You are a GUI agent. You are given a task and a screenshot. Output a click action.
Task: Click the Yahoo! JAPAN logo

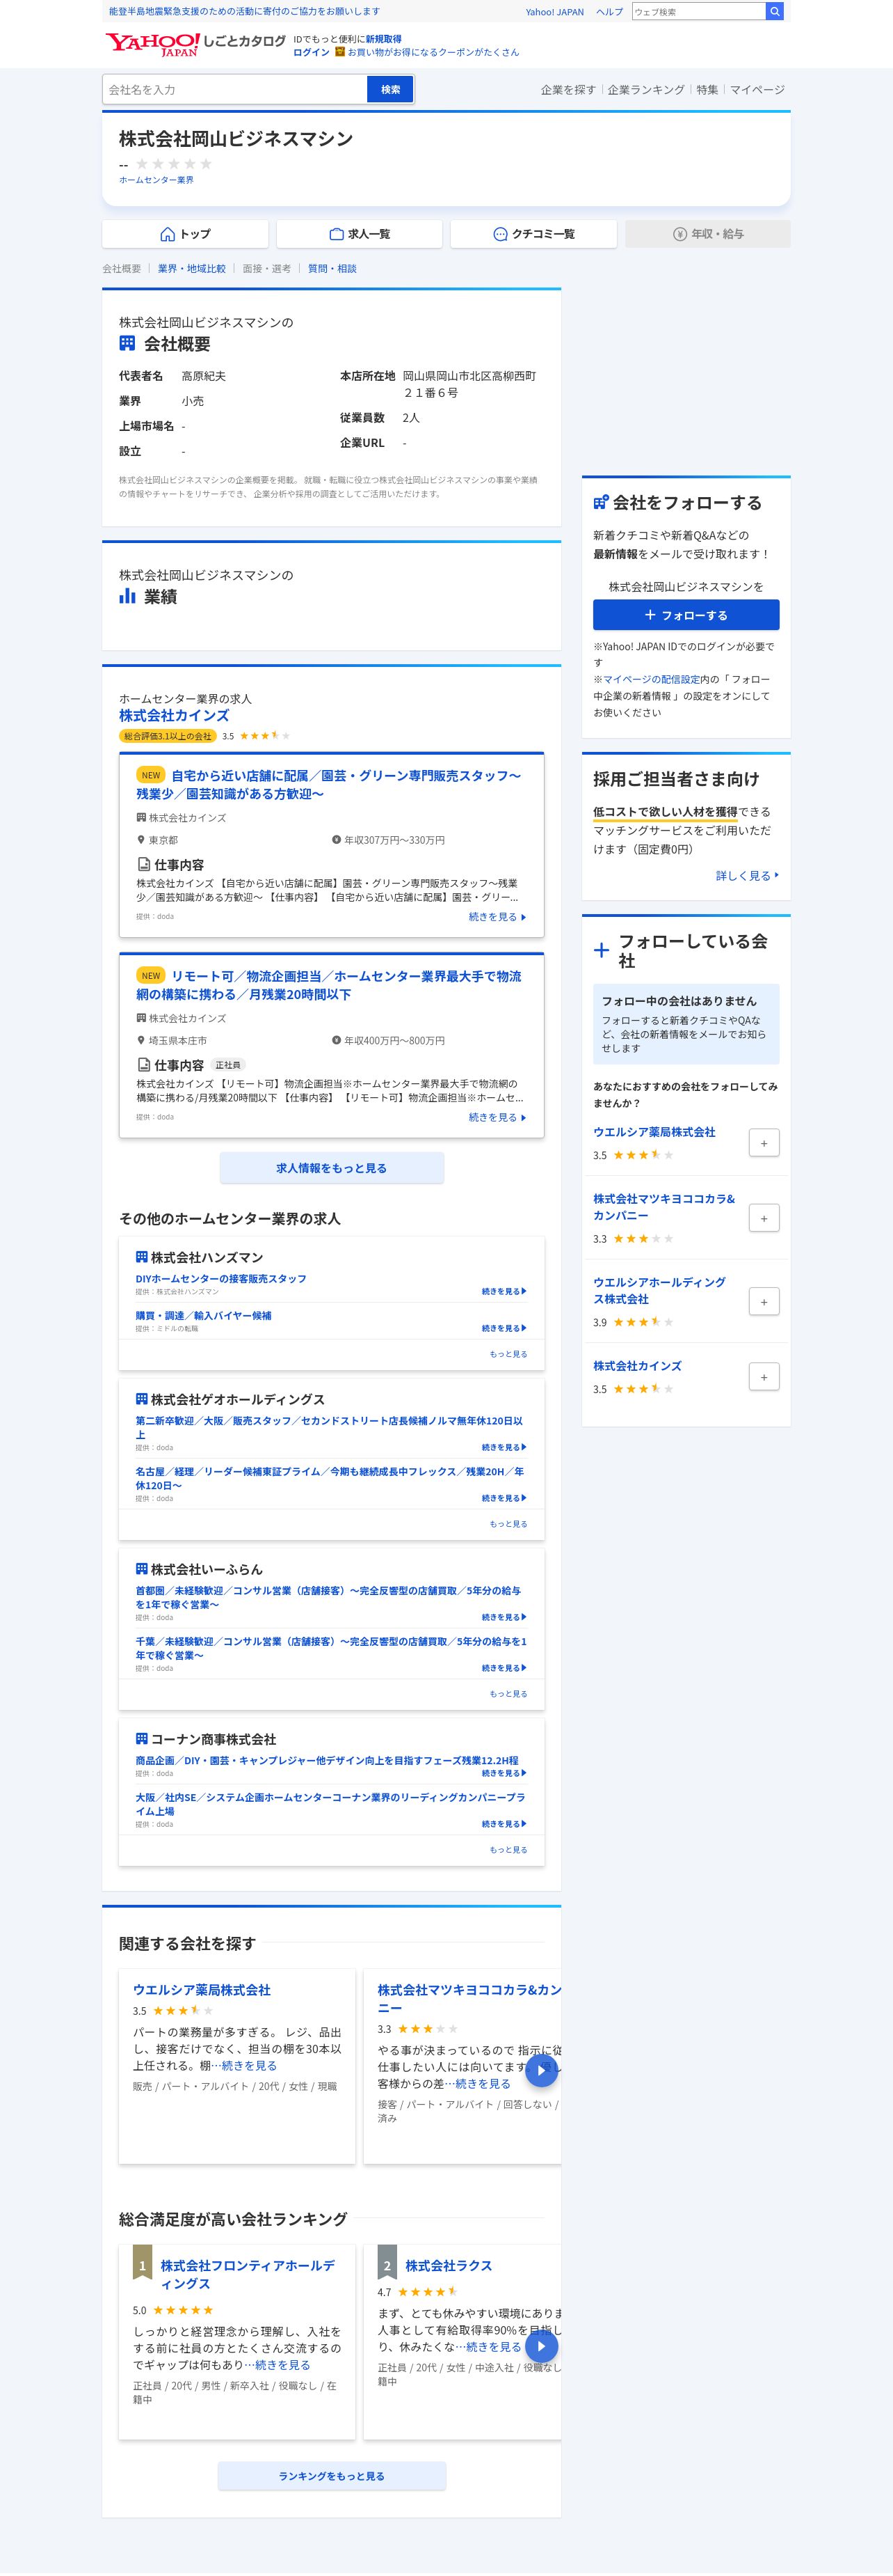pyautogui.click(x=153, y=44)
